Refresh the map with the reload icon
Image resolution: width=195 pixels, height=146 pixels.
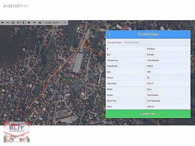[x=13, y=22]
